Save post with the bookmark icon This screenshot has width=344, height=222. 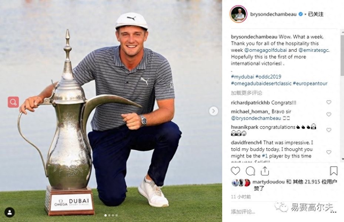[334, 171]
